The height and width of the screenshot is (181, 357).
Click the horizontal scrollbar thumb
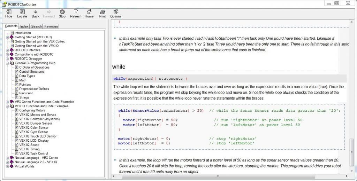[x=218, y=176]
